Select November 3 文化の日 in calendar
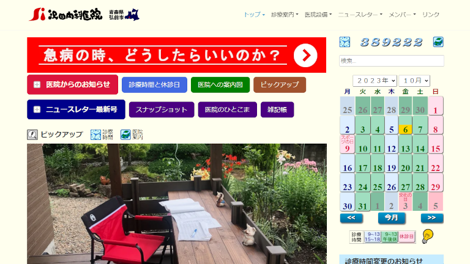Viewport: 470px width, 264px height. tap(406, 202)
